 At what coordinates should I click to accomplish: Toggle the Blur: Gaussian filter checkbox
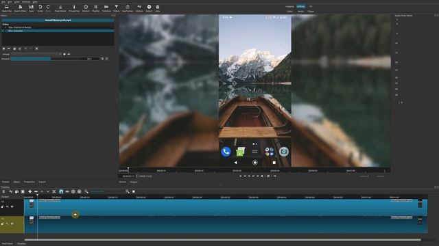[x=5, y=31]
